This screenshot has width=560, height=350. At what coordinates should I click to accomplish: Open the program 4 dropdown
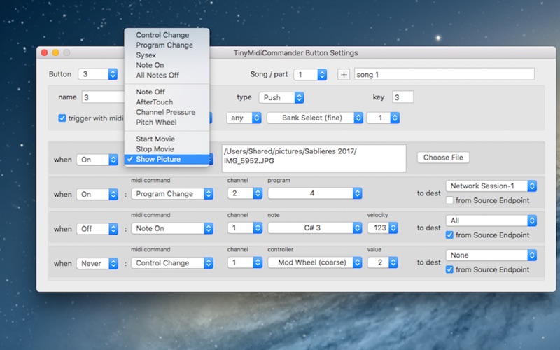point(315,193)
